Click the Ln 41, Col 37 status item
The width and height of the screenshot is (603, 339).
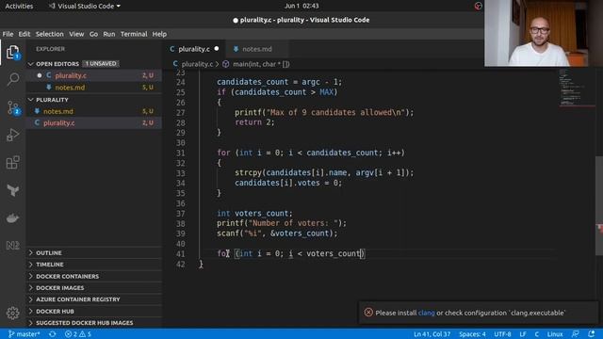(432, 334)
